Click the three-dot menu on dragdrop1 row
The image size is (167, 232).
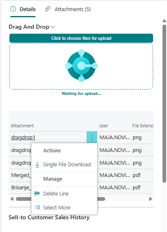pyautogui.click(x=92, y=138)
